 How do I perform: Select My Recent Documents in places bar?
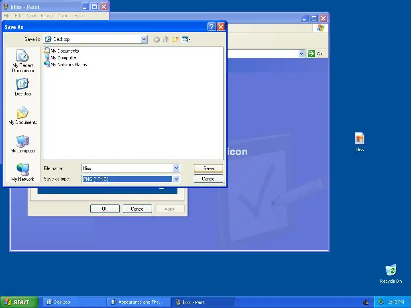coord(23,61)
